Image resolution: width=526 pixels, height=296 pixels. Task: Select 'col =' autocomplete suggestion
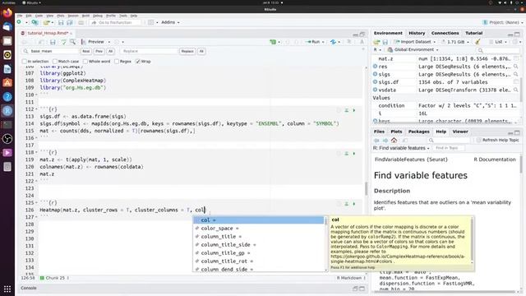258,220
